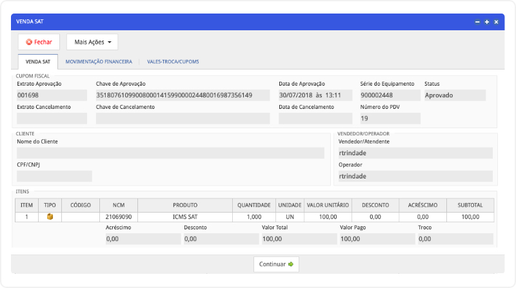Image resolution: width=516 pixels, height=288 pixels.
Task: Select the ICMS SAT product cell
Action: click(185, 217)
